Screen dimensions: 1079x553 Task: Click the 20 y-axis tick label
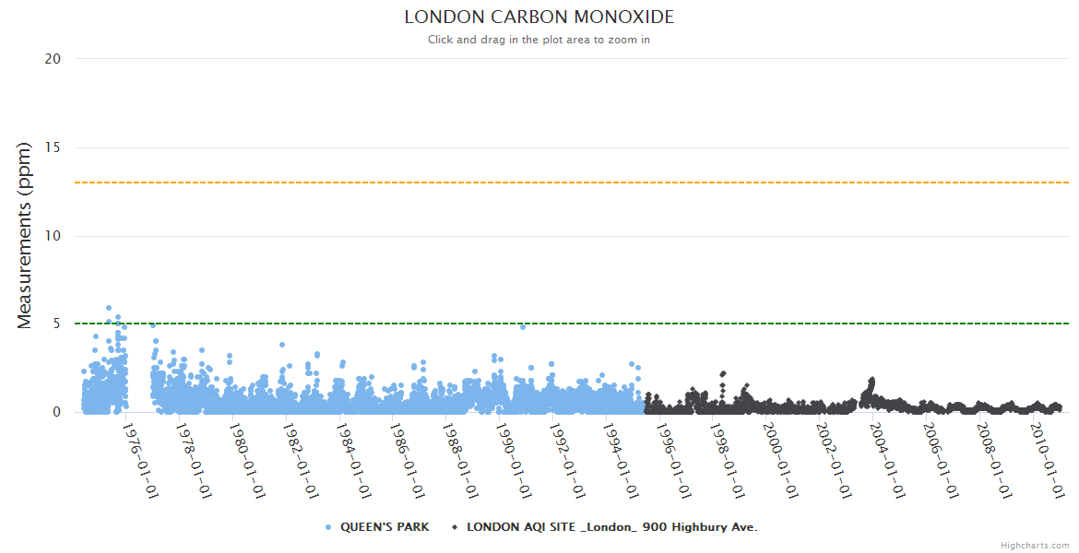coord(53,58)
